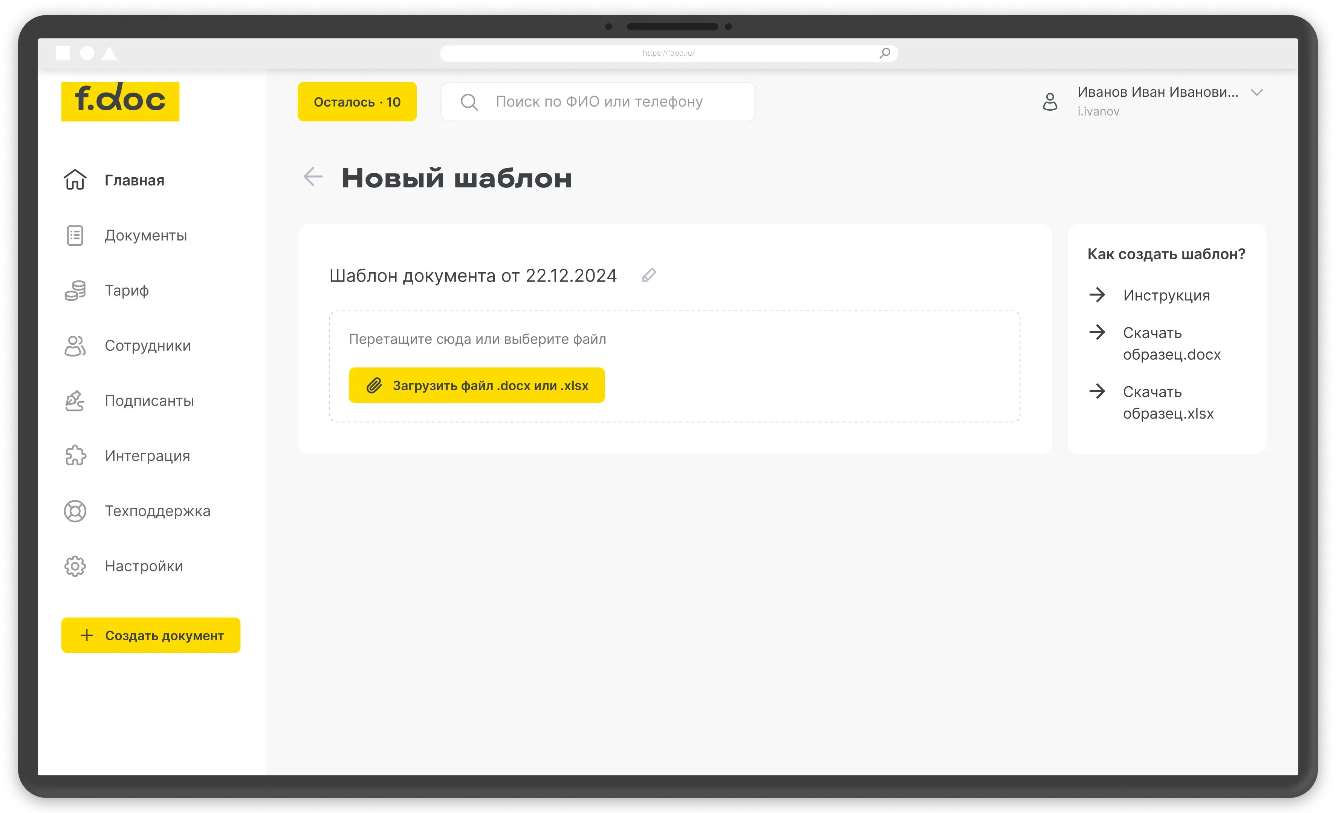Screen dimensions: 1336x813
Task: Download the образец.docx sample
Action: coord(1171,343)
